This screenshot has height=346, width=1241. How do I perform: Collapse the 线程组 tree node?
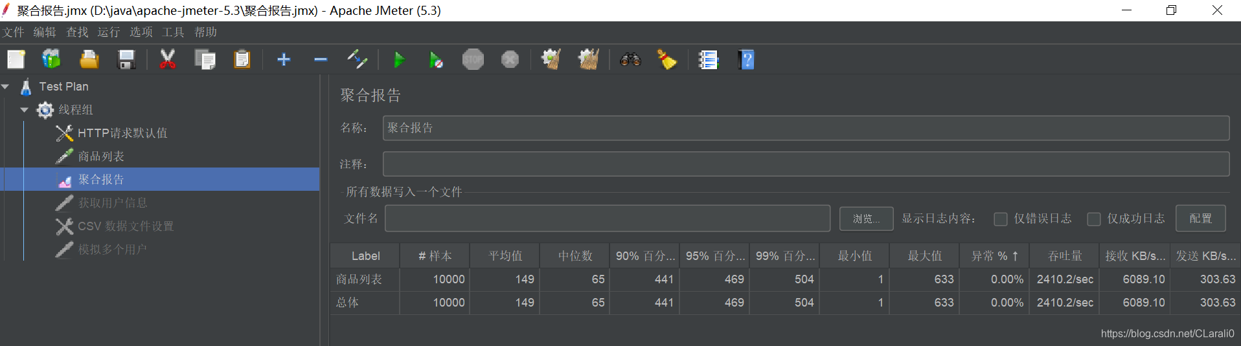pos(25,109)
